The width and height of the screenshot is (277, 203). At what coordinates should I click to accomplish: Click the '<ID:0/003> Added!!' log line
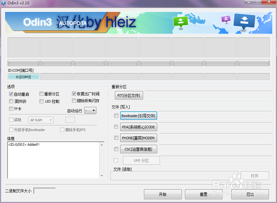pyautogui.click(x=24, y=145)
